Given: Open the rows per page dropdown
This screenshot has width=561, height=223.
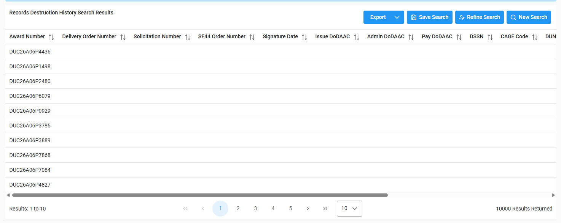Looking at the screenshot, I should (x=349, y=209).
